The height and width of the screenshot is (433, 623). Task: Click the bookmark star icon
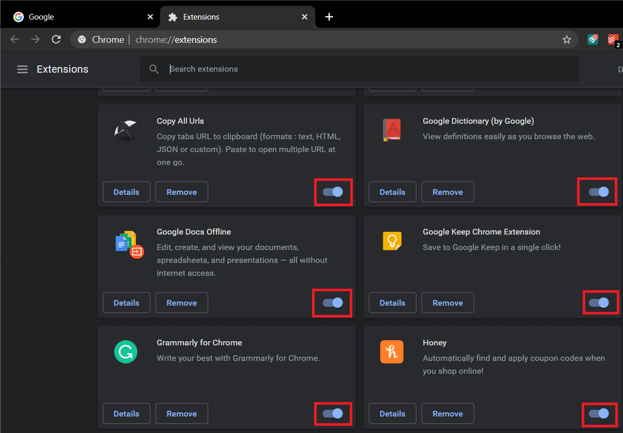(566, 40)
